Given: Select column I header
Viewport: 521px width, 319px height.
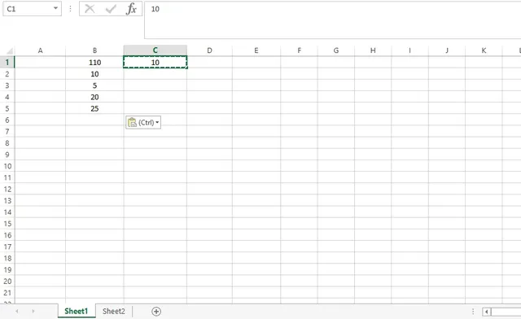Looking at the screenshot, I should pos(409,50).
